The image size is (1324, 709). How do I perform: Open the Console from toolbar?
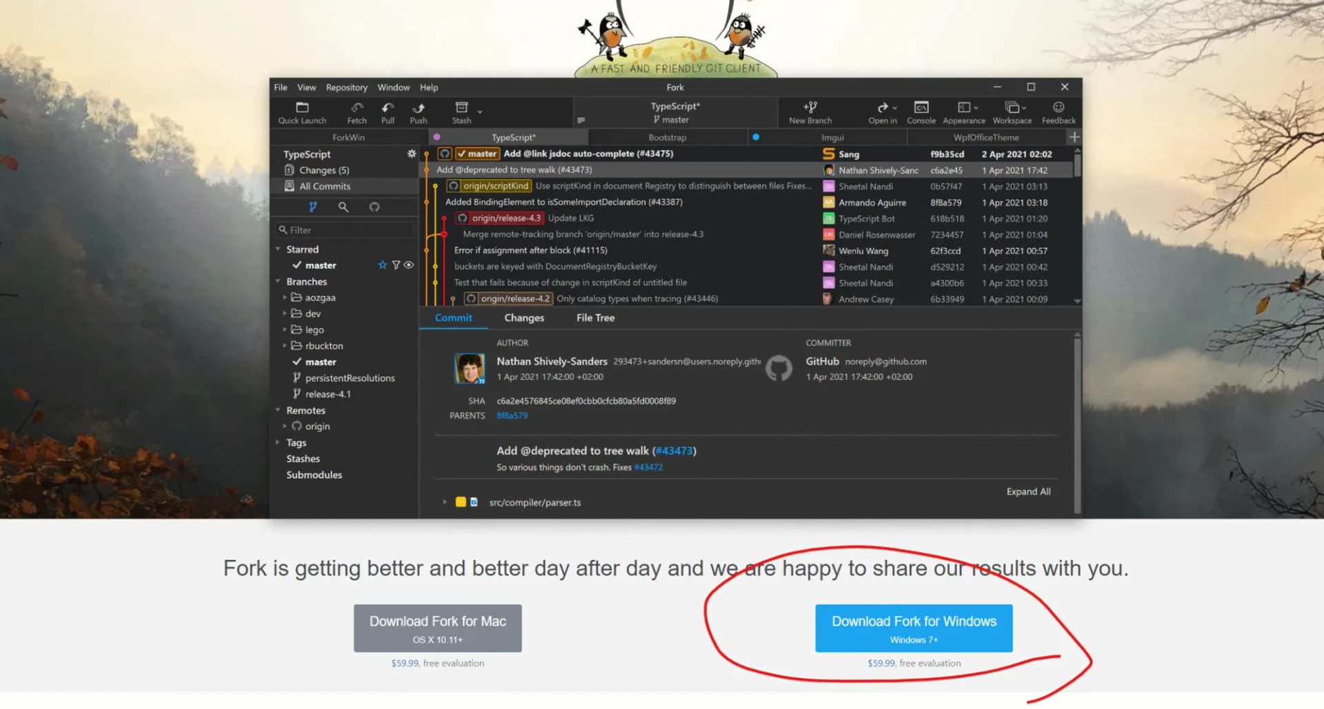(x=921, y=113)
